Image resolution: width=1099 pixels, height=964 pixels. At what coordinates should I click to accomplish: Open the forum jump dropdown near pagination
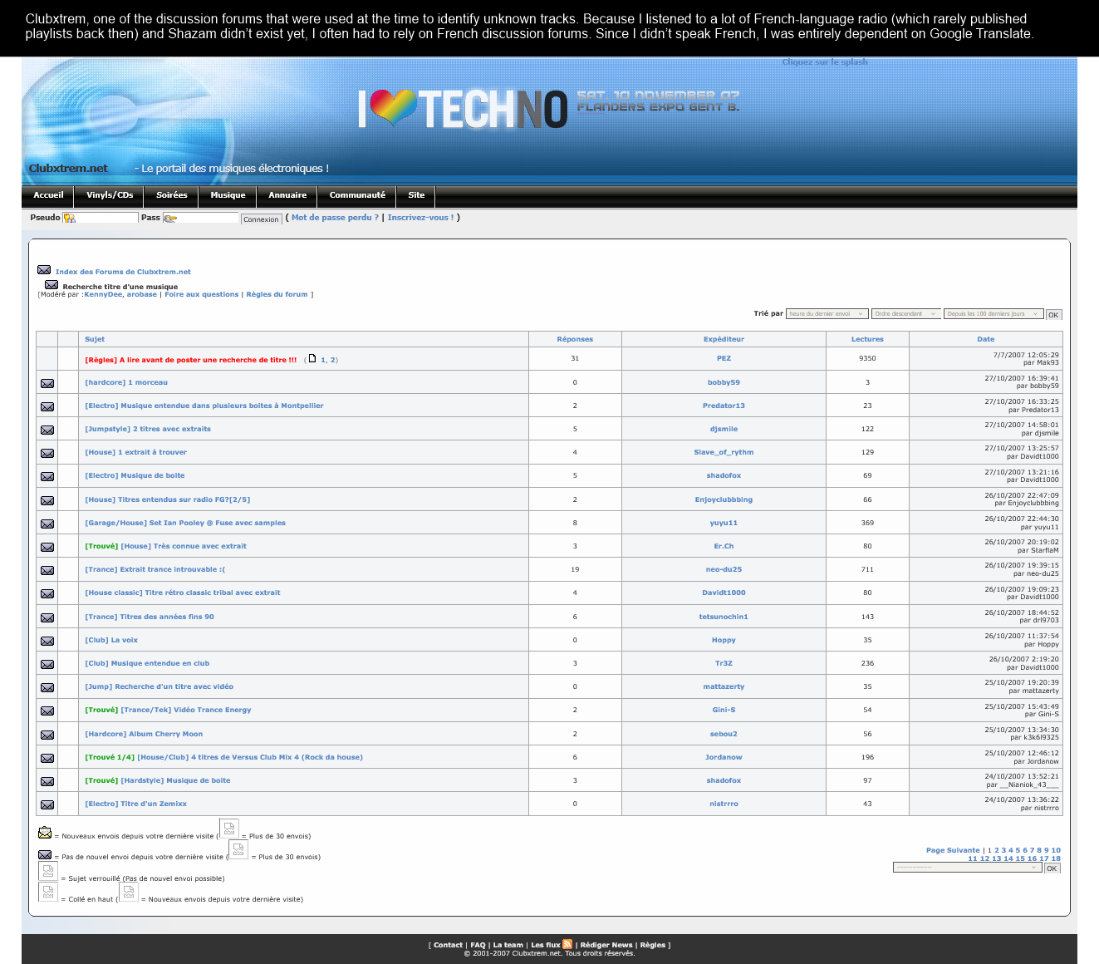click(x=967, y=868)
